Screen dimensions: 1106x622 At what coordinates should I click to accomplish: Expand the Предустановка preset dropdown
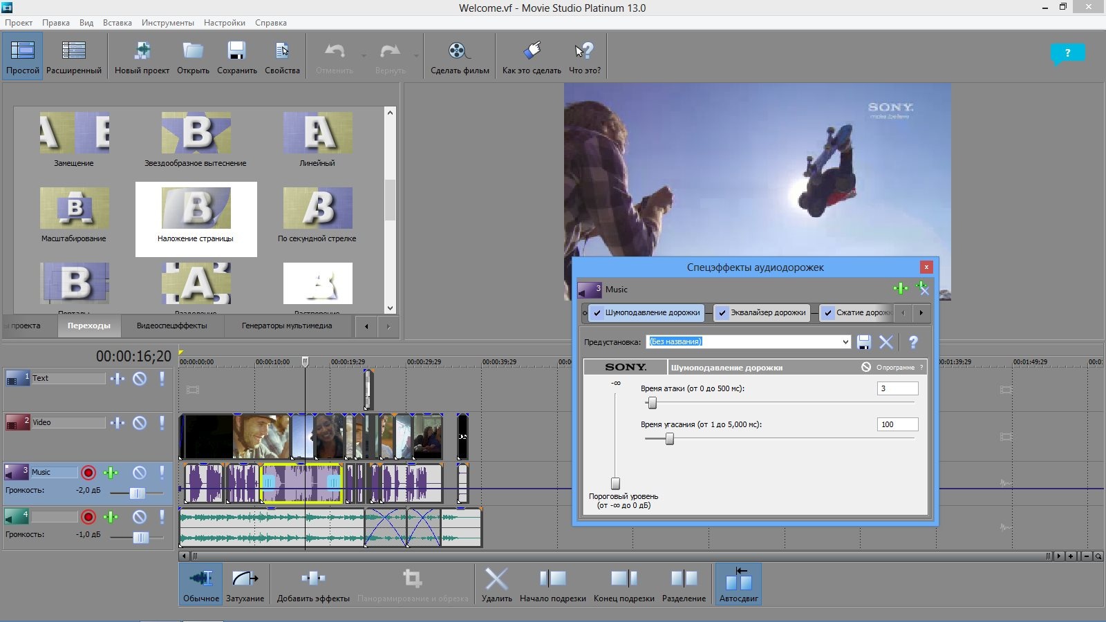coord(845,342)
